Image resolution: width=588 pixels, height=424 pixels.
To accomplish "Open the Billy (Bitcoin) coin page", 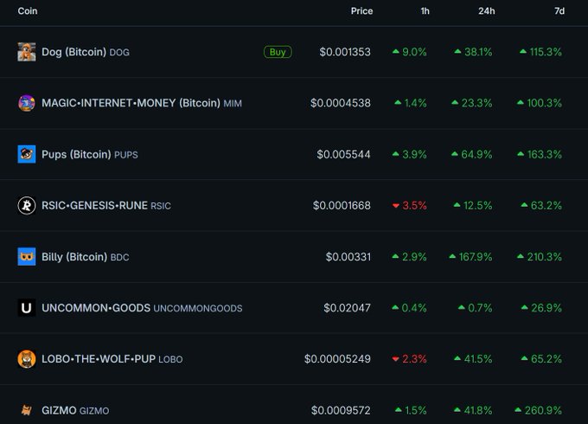I will tap(85, 257).
